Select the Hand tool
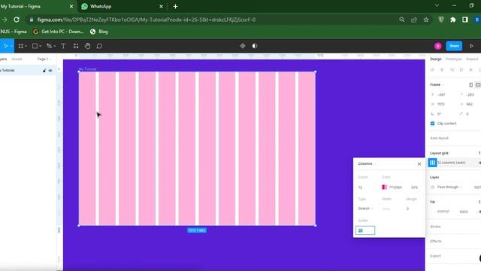The width and height of the screenshot is (481, 271). (87, 46)
